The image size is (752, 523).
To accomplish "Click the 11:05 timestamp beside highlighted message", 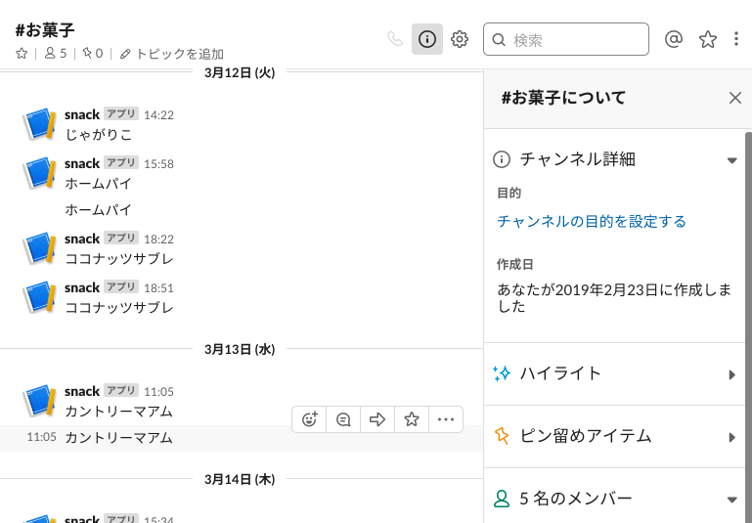I will pos(41,437).
